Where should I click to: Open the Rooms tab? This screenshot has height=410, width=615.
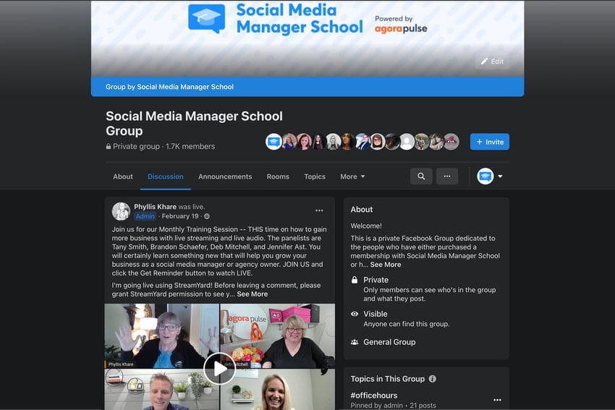(278, 176)
